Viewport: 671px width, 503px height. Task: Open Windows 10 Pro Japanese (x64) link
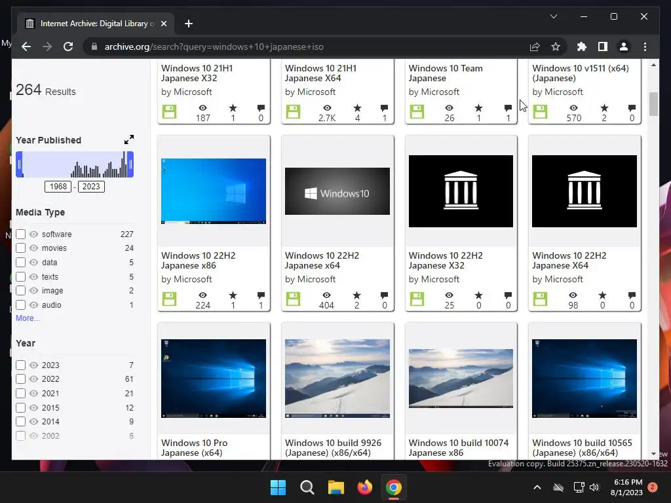[x=194, y=448]
